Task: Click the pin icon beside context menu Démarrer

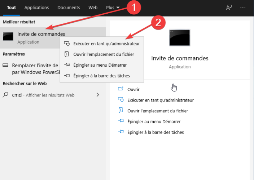Action: click(x=67, y=65)
